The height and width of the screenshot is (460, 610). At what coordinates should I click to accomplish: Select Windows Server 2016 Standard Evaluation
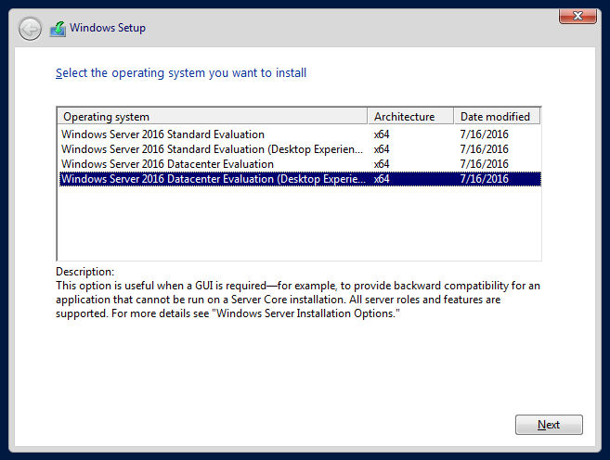click(162, 134)
